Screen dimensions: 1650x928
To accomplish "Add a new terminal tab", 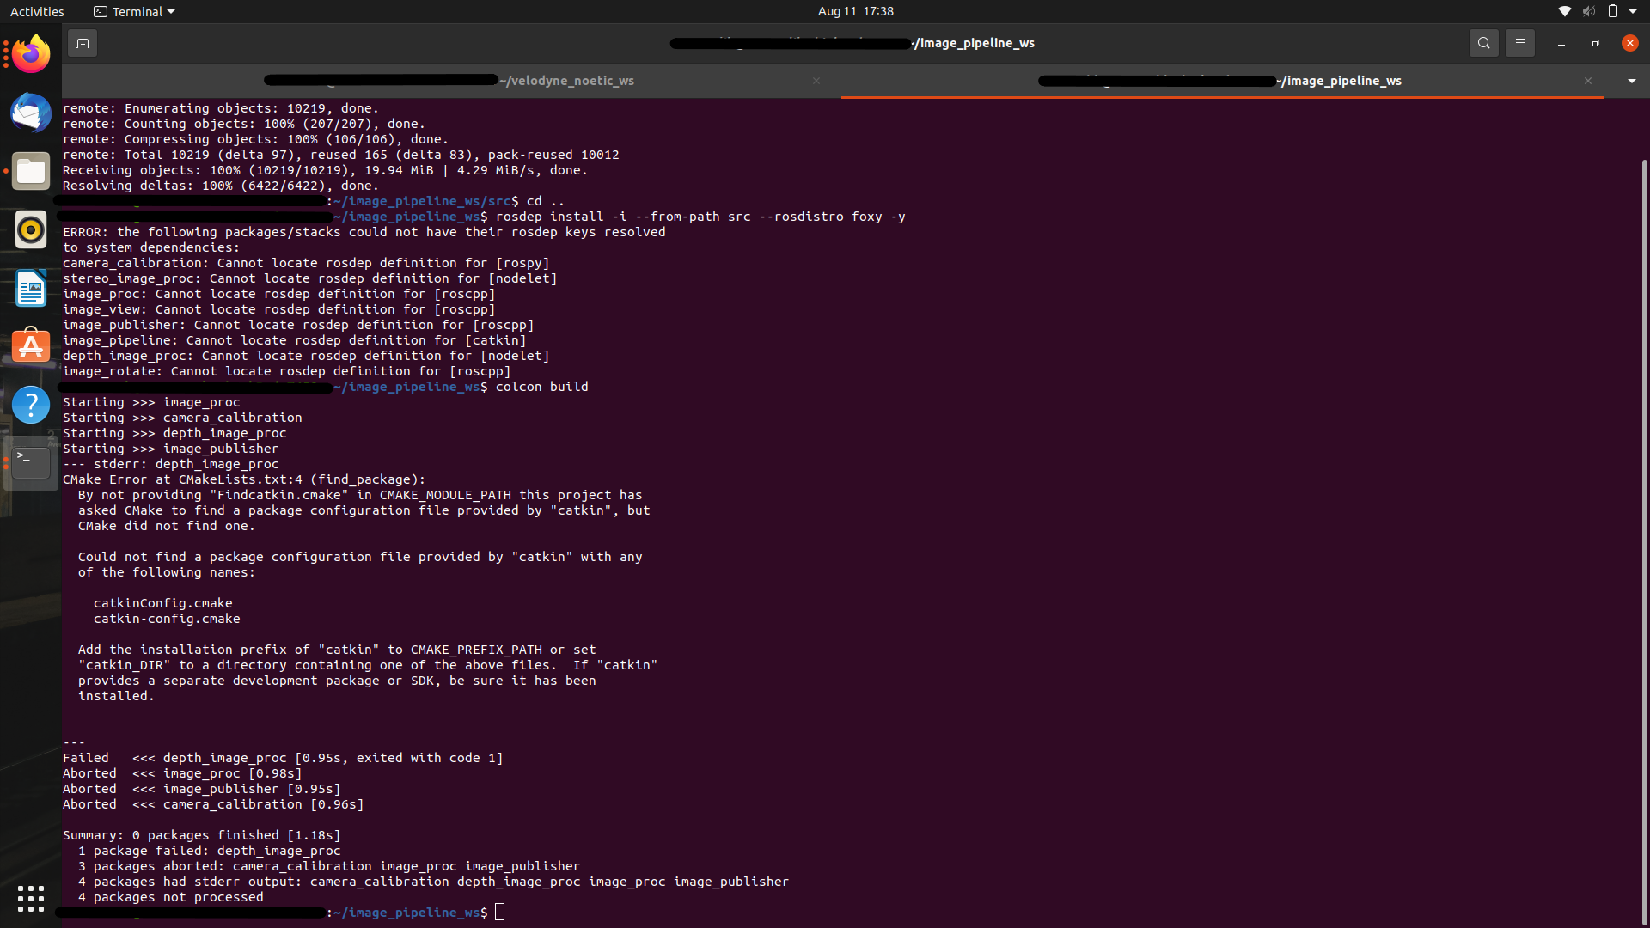I will point(82,43).
